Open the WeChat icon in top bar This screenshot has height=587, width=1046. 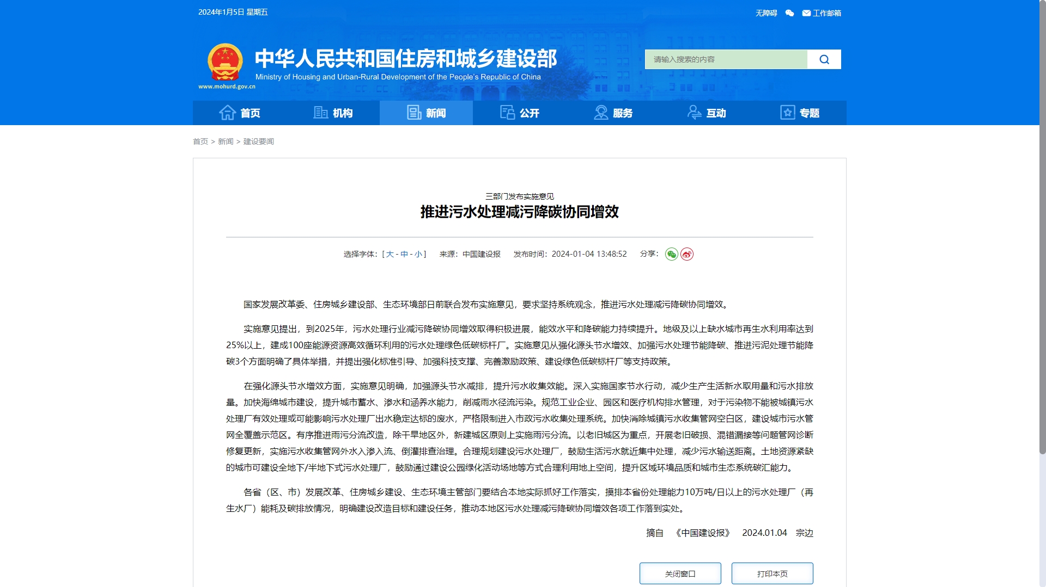point(789,13)
